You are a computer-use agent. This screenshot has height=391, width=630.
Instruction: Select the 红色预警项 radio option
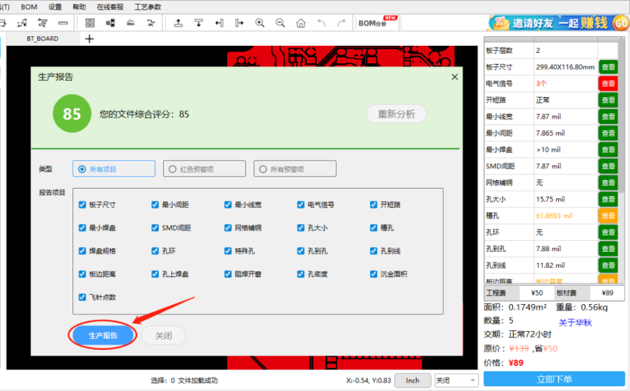(x=204, y=169)
